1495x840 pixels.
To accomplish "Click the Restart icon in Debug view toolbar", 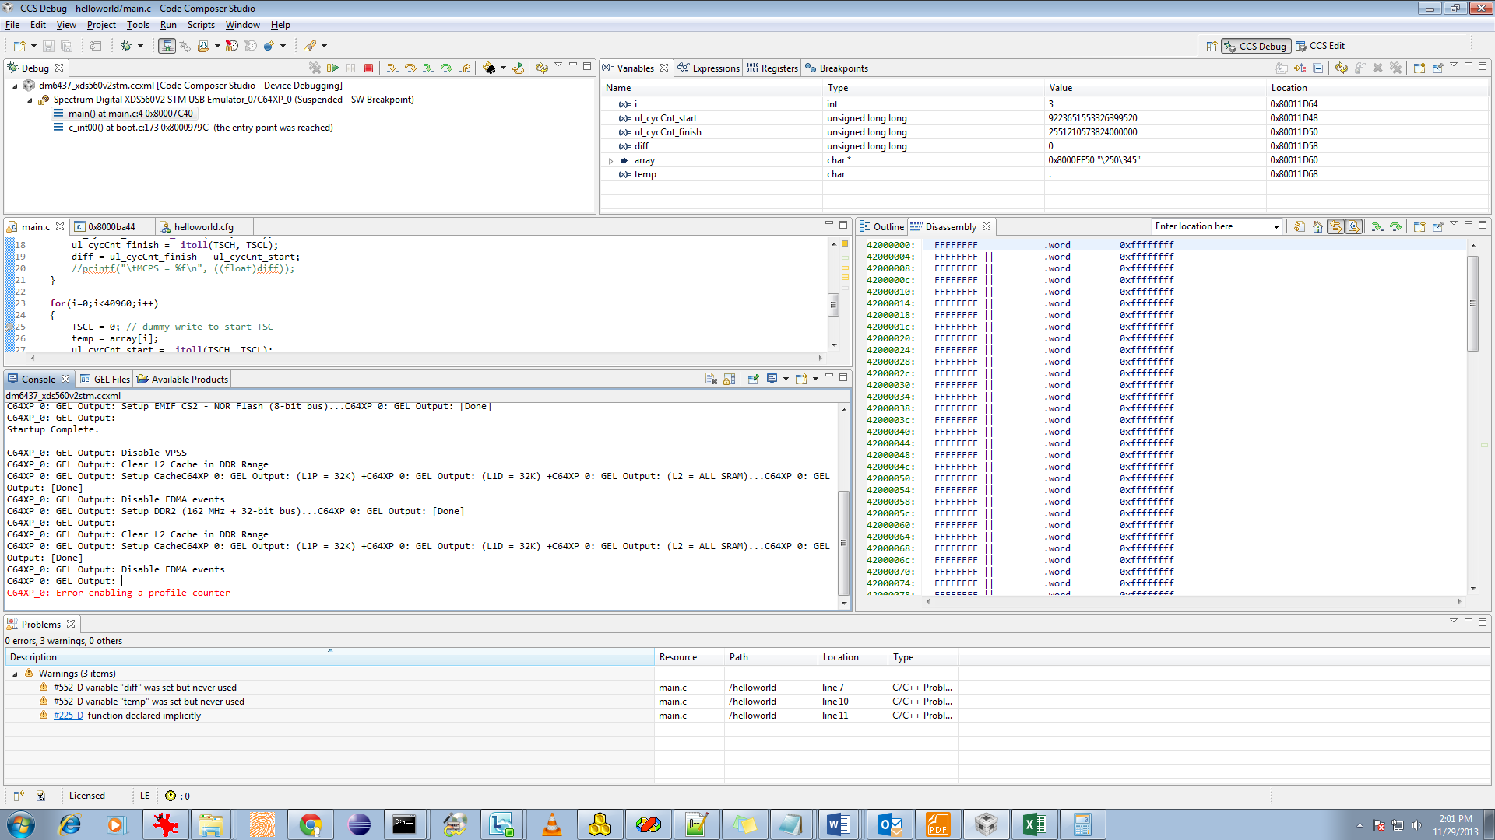I will point(519,68).
